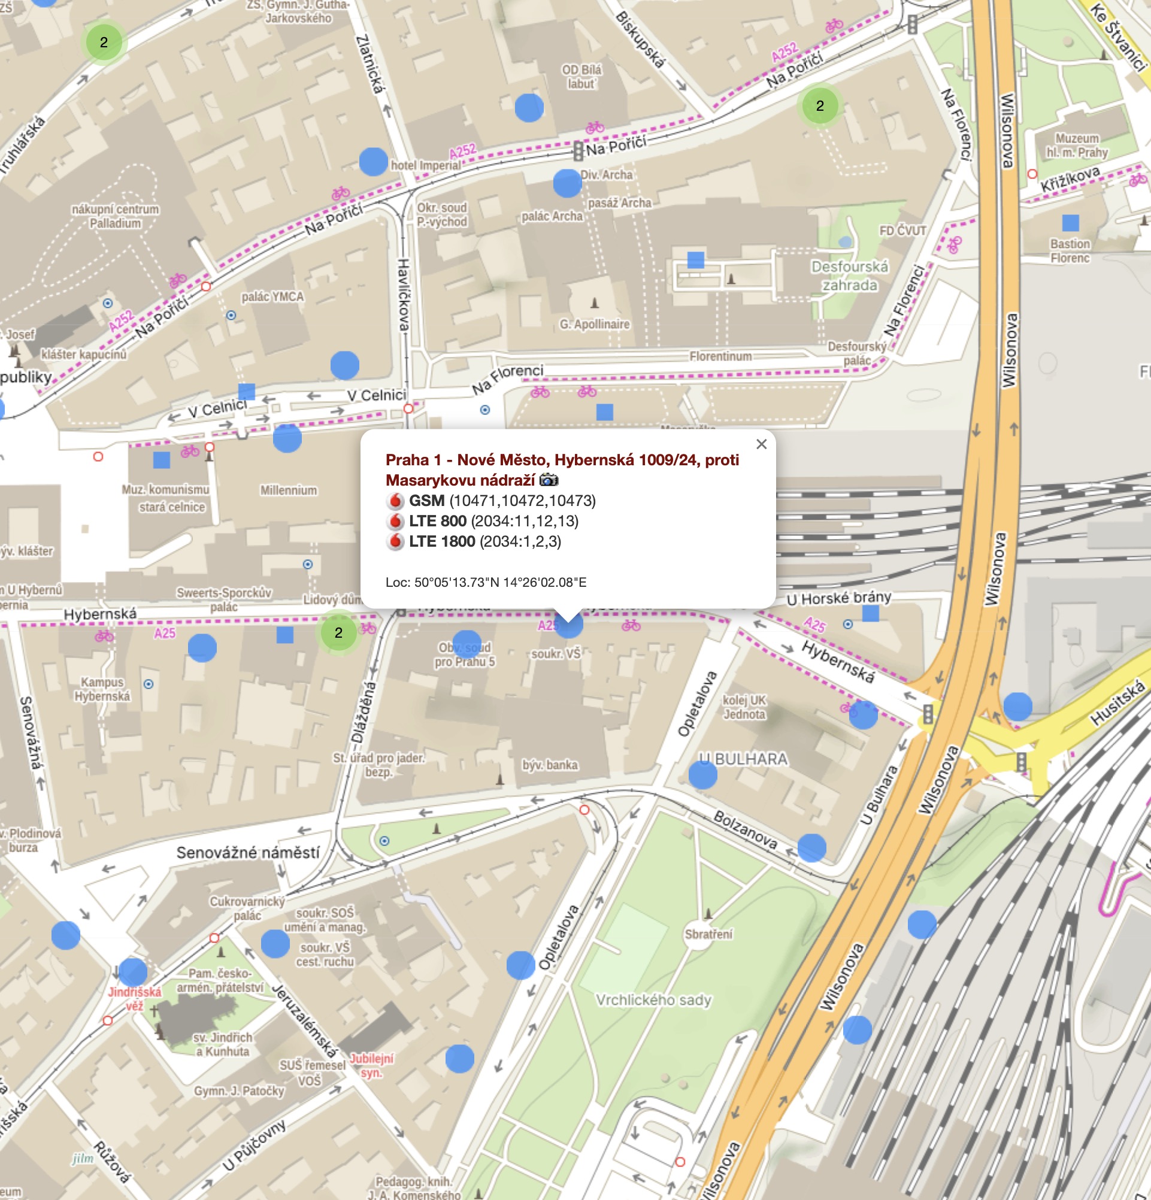Select blue circle marker above Millennium
1151x1200 pixels.
tap(287, 438)
